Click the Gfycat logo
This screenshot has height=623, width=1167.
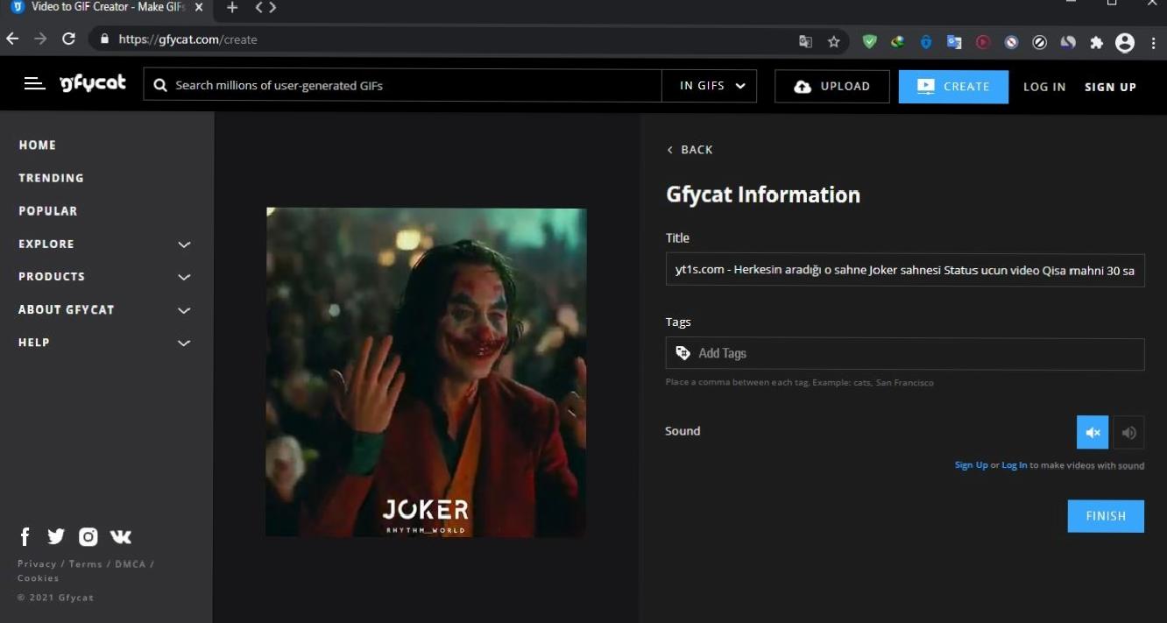coord(93,84)
